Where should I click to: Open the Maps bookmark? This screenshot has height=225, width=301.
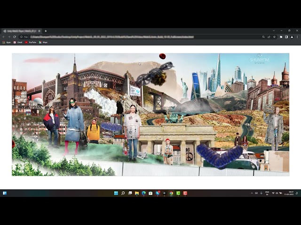click(x=43, y=43)
